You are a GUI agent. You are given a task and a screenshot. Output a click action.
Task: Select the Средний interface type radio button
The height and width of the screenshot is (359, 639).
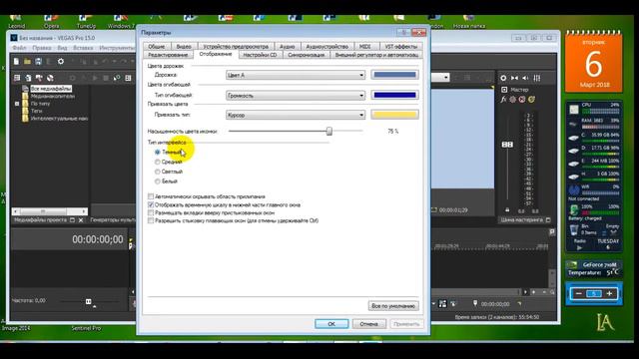(158, 162)
